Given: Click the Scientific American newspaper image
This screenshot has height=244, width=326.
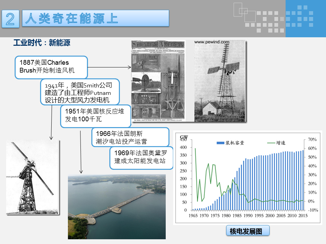Looking at the screenshot, I should click(x=158, y=81).
